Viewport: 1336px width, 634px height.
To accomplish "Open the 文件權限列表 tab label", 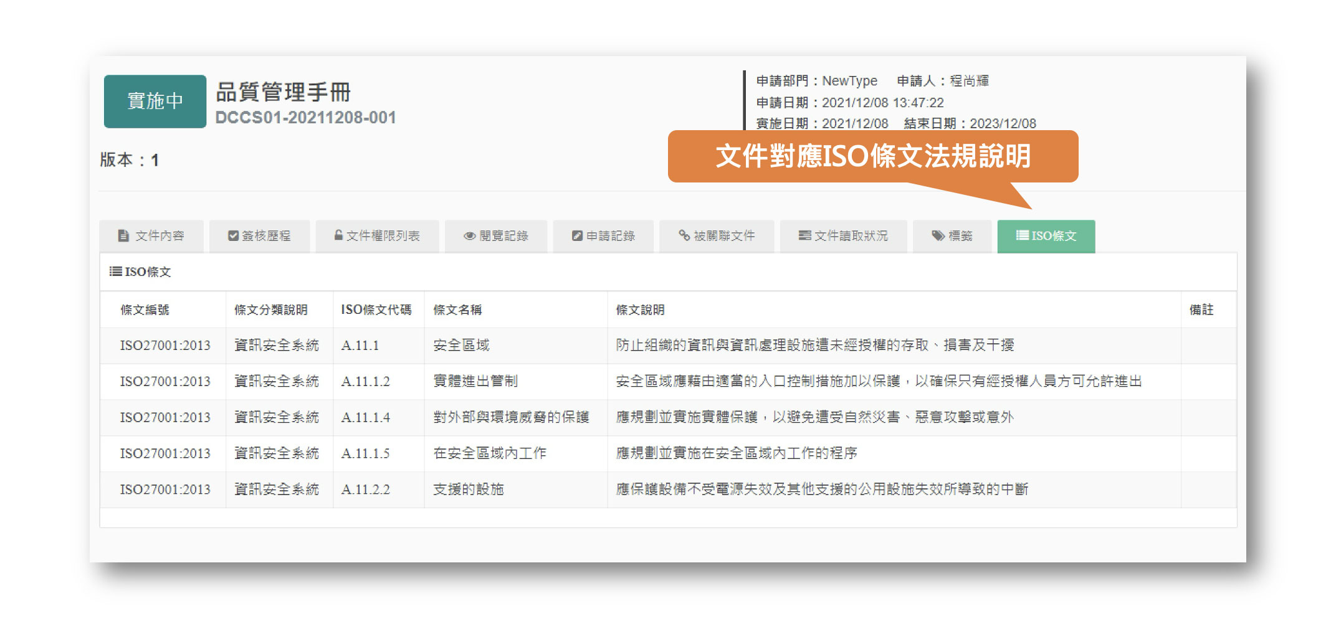I will point(383,236).
